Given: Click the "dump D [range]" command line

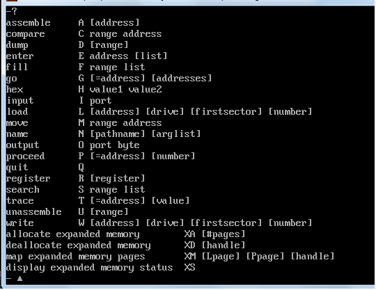Looking at the screenshot, I should point(67,45).
